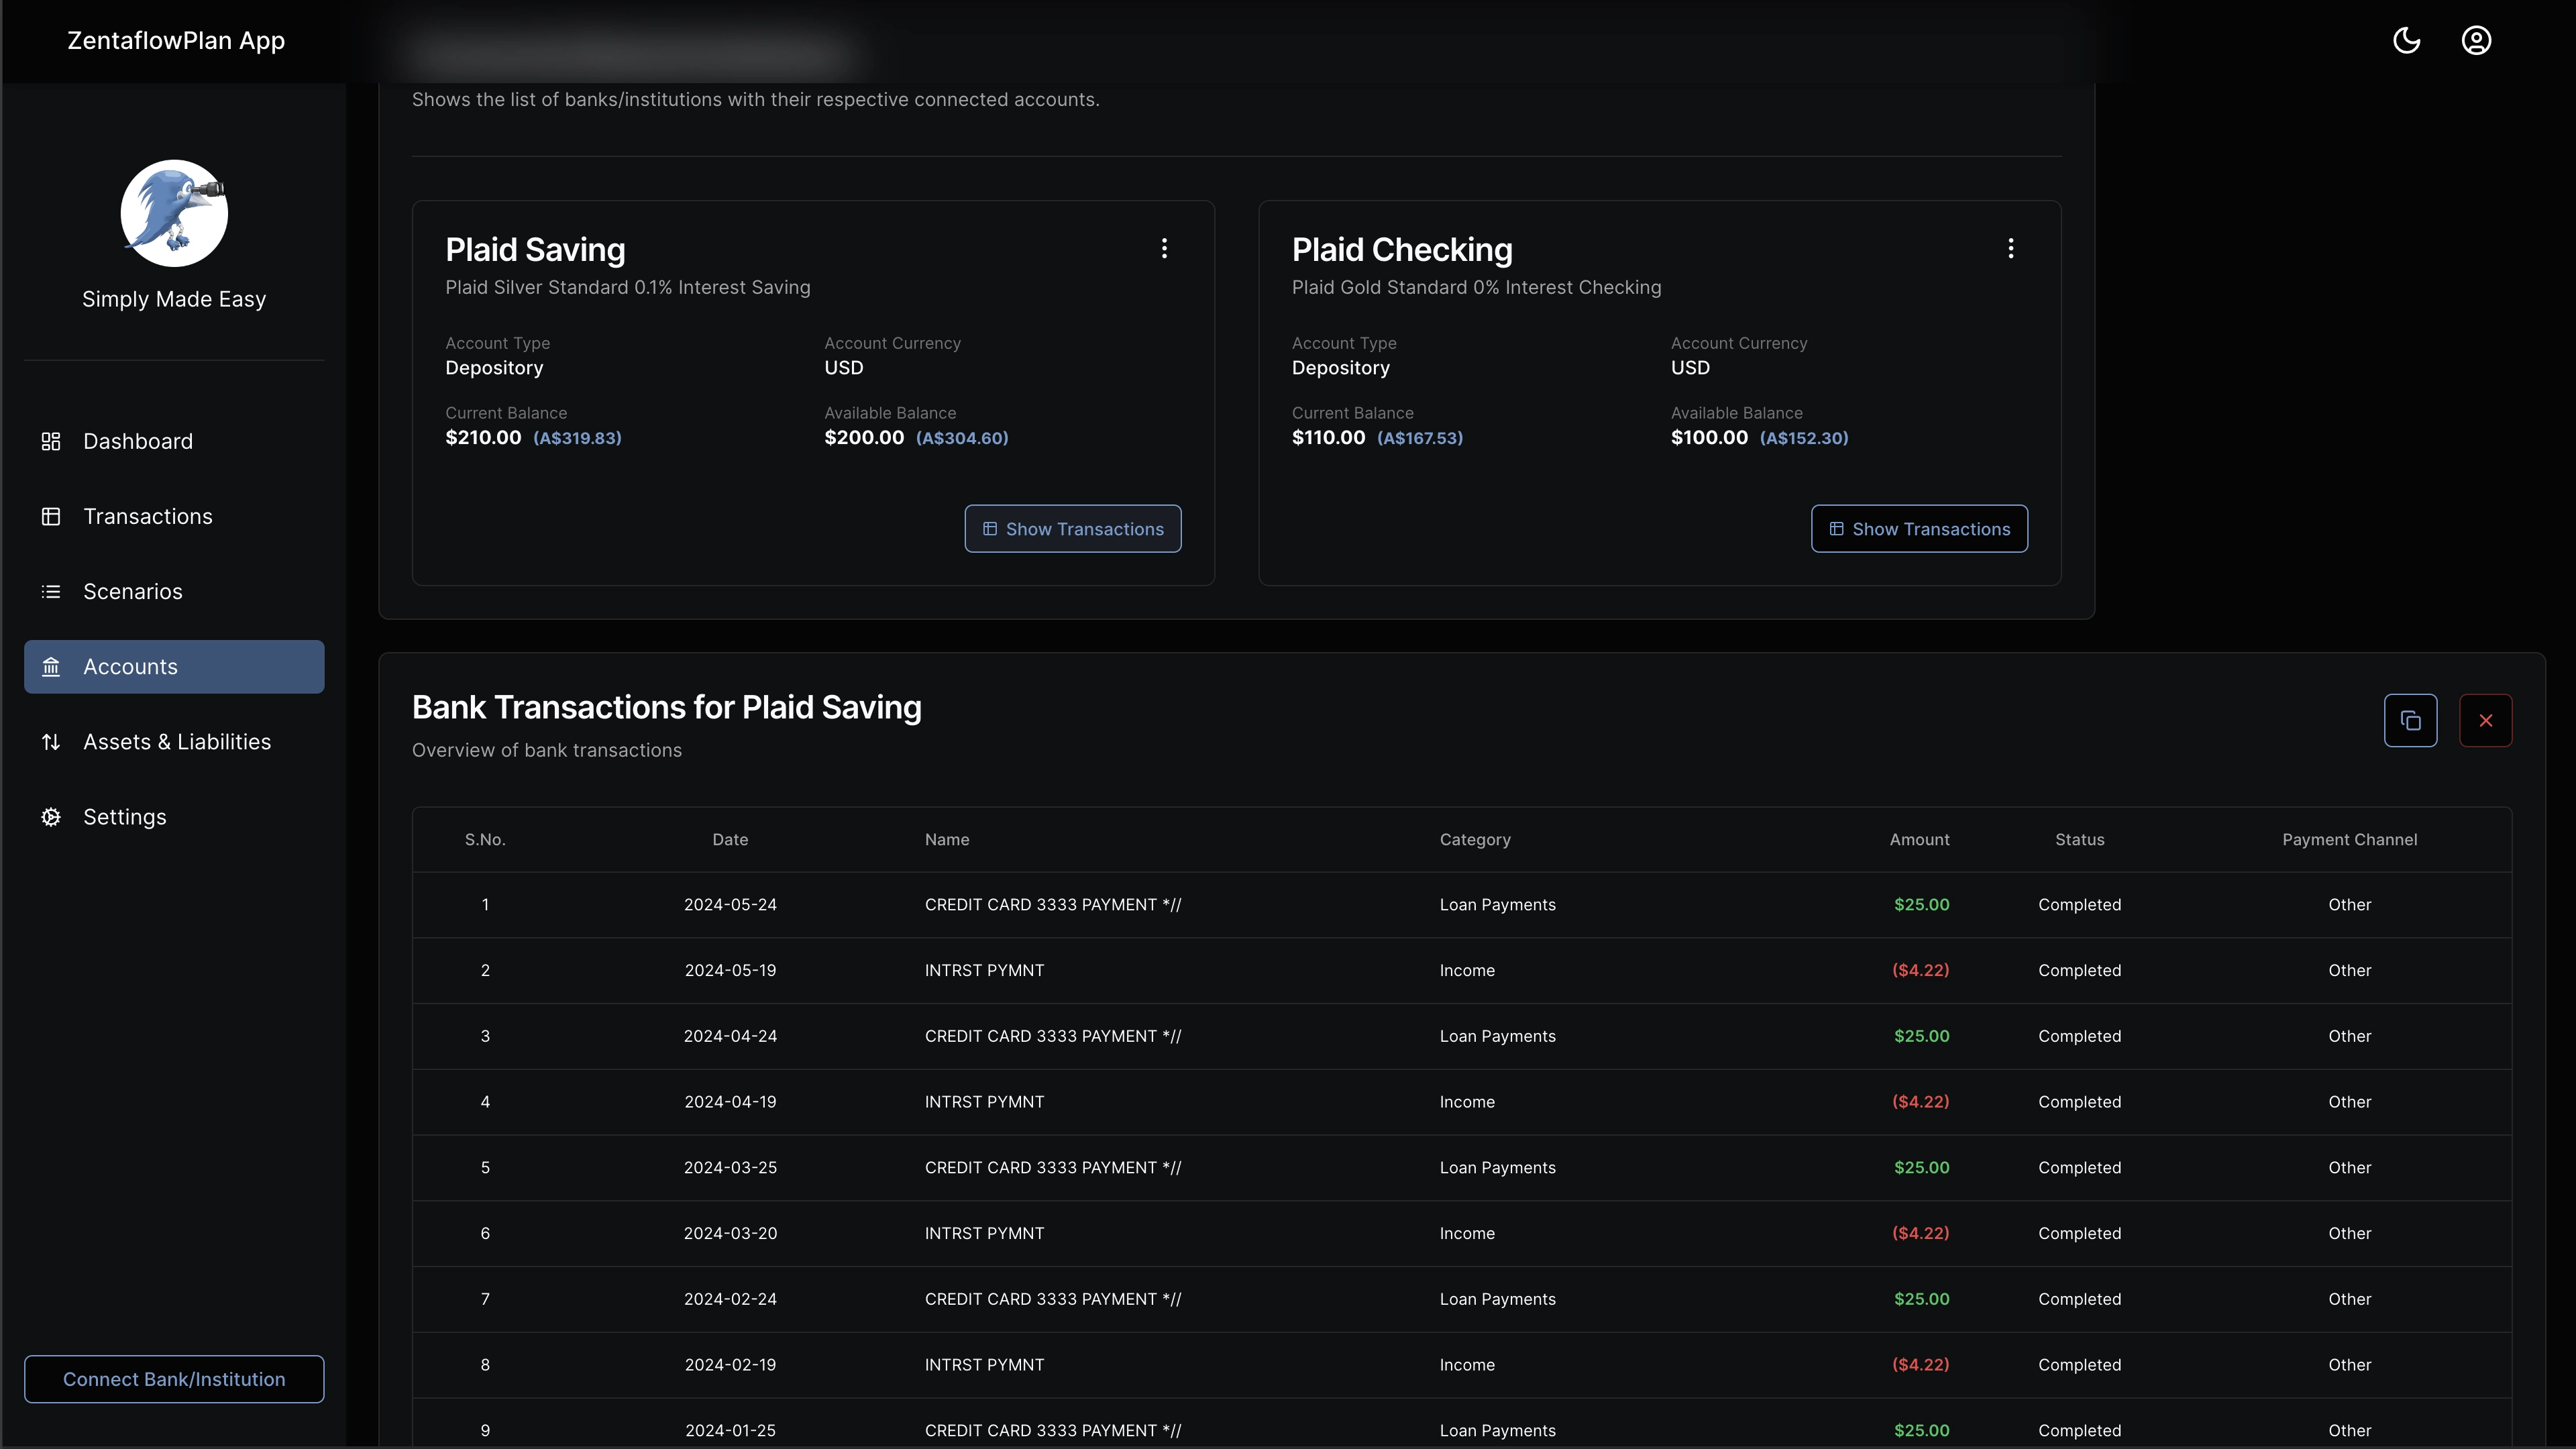The height and width of the screenshot is (1449, 2576).
Task: Open the Plaid Checking options menu
Action: click(x=2011, y=248)
